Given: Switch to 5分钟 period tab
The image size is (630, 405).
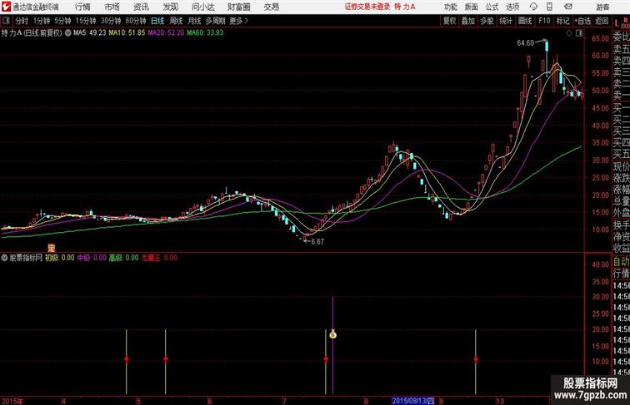Looking at the screenshot, I should [62, 21].
